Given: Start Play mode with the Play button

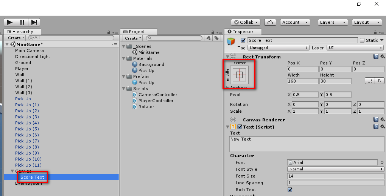Looking at the screenshot, I should (10, 22).
